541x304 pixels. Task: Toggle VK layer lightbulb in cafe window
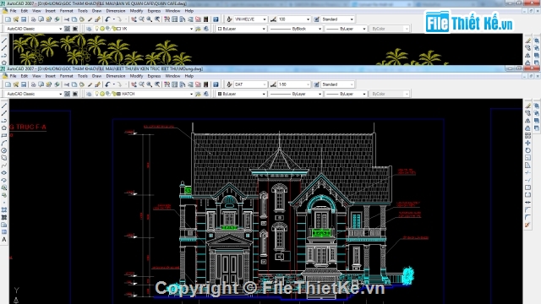97,29
